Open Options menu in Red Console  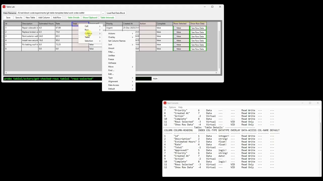[172, 107]
